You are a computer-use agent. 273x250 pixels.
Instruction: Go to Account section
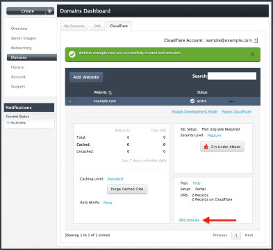point(18,77)
